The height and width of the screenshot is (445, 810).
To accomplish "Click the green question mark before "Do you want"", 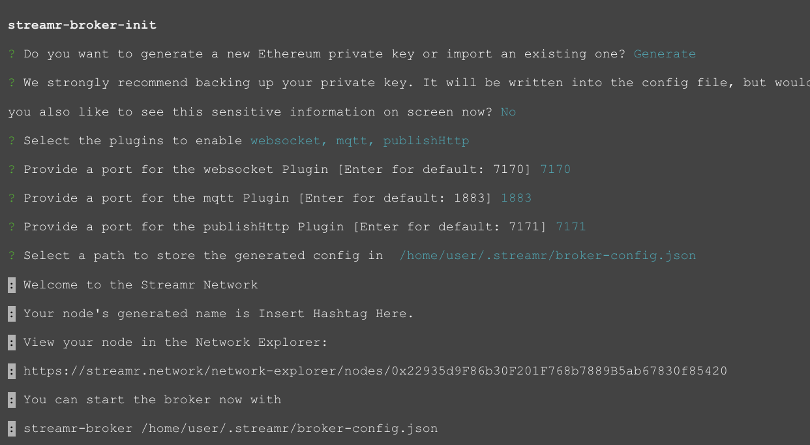I will 12,54.
